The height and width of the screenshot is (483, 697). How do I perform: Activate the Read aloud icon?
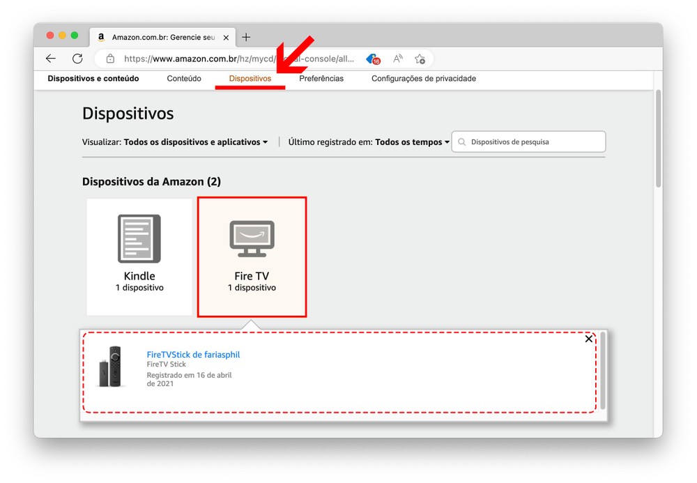(x=398, y=59)
